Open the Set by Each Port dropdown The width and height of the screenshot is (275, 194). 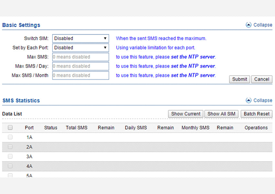pyautogui.click(x=81, y=48)
